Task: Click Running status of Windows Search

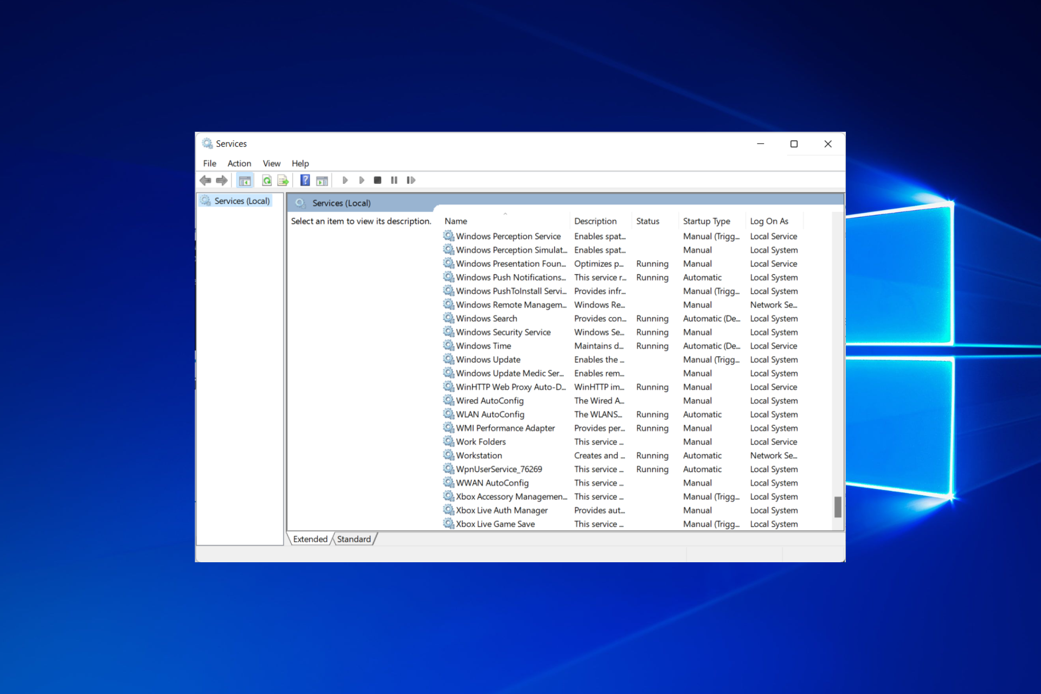Action: [x=652, y=319]
